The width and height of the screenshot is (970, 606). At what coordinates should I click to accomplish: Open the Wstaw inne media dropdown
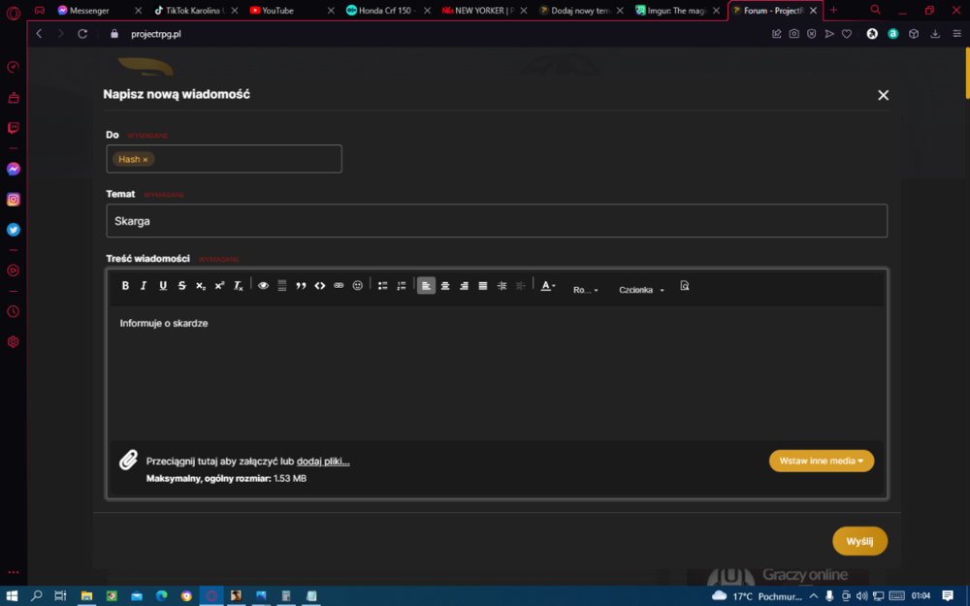point(821,461)
